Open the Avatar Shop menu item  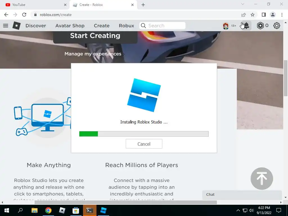click(x=70, y=26)
